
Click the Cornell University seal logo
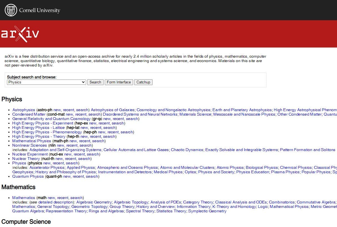(11, 10)
